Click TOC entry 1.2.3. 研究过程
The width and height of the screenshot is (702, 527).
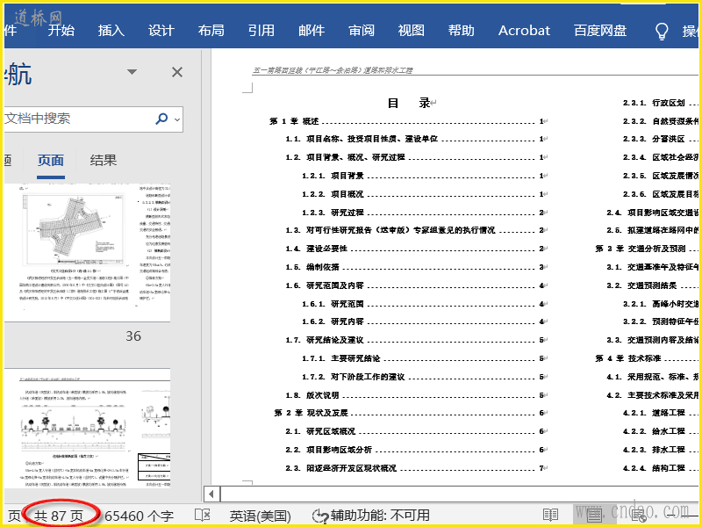(x=425, y=213)
